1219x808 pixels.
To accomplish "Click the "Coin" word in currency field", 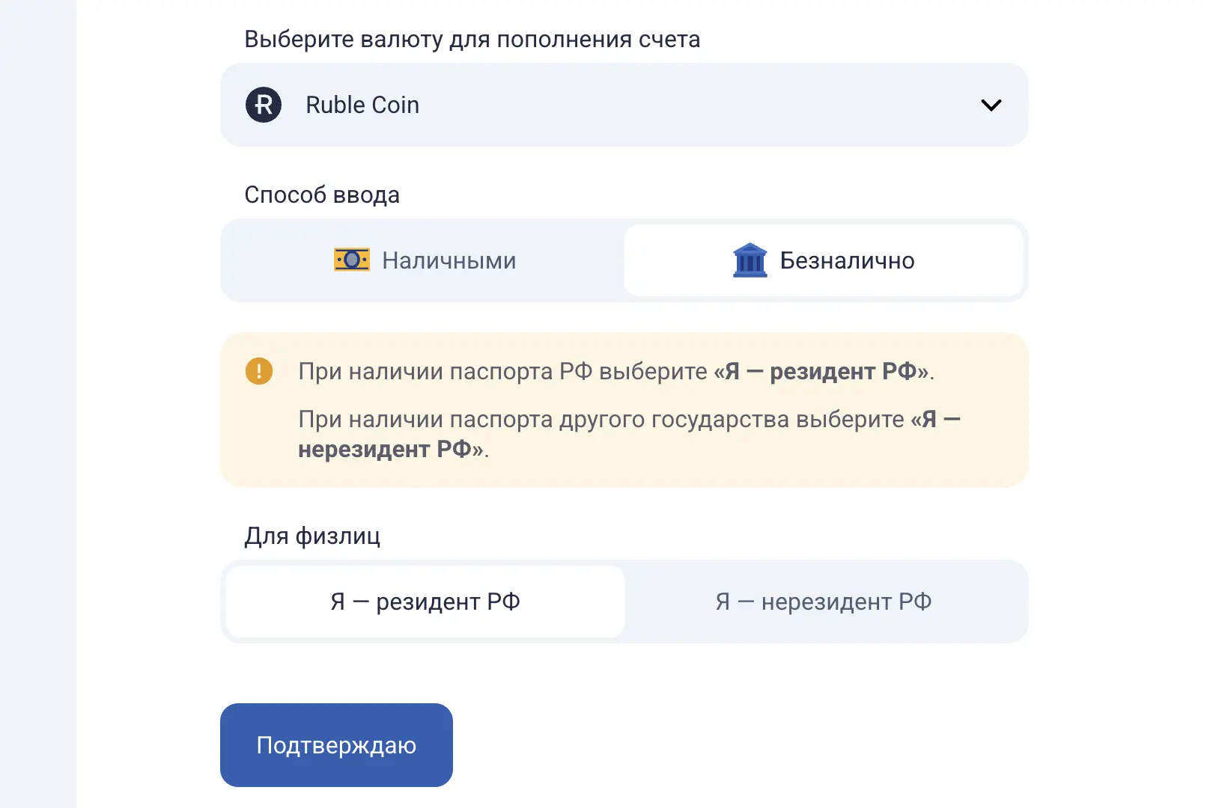I will (x=395, y=105).
